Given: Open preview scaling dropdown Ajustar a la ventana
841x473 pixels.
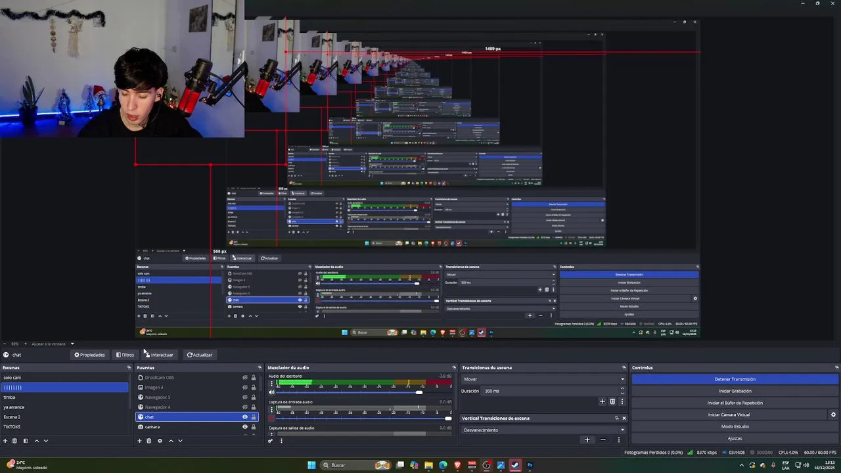Looking at the screenshot, I should [x=52, y=344].
